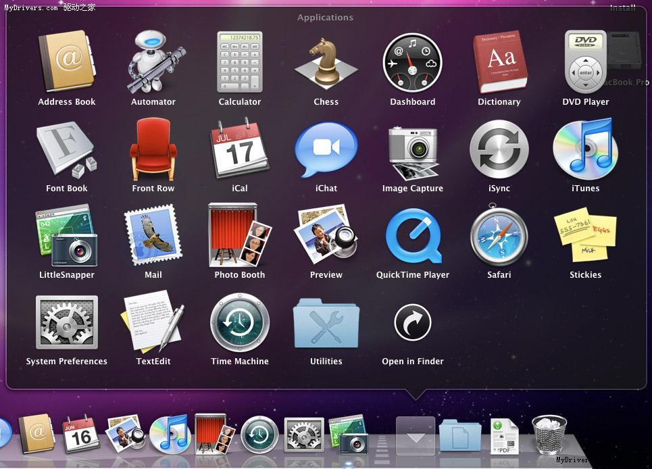The image size is (652, 469).
Task: Open Stickies
Action: click(585, 235)
